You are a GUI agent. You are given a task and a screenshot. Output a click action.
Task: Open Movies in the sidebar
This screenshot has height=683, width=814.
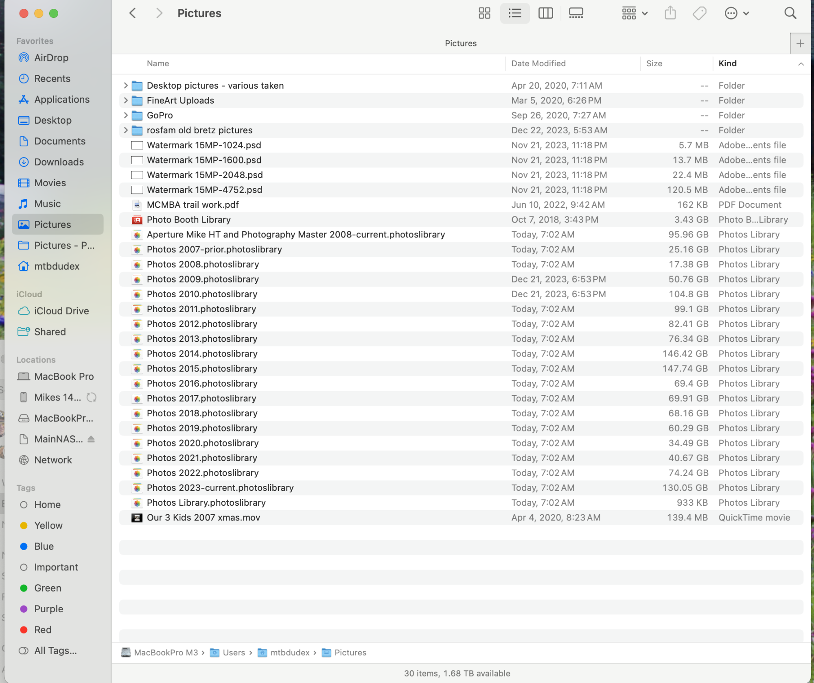coord(50,183)
